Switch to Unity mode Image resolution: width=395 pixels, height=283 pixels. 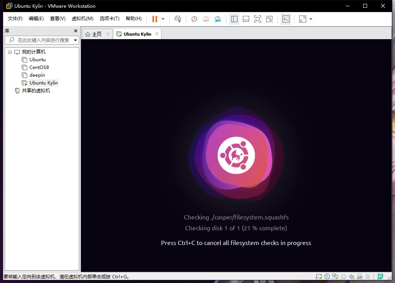point(269,19)
